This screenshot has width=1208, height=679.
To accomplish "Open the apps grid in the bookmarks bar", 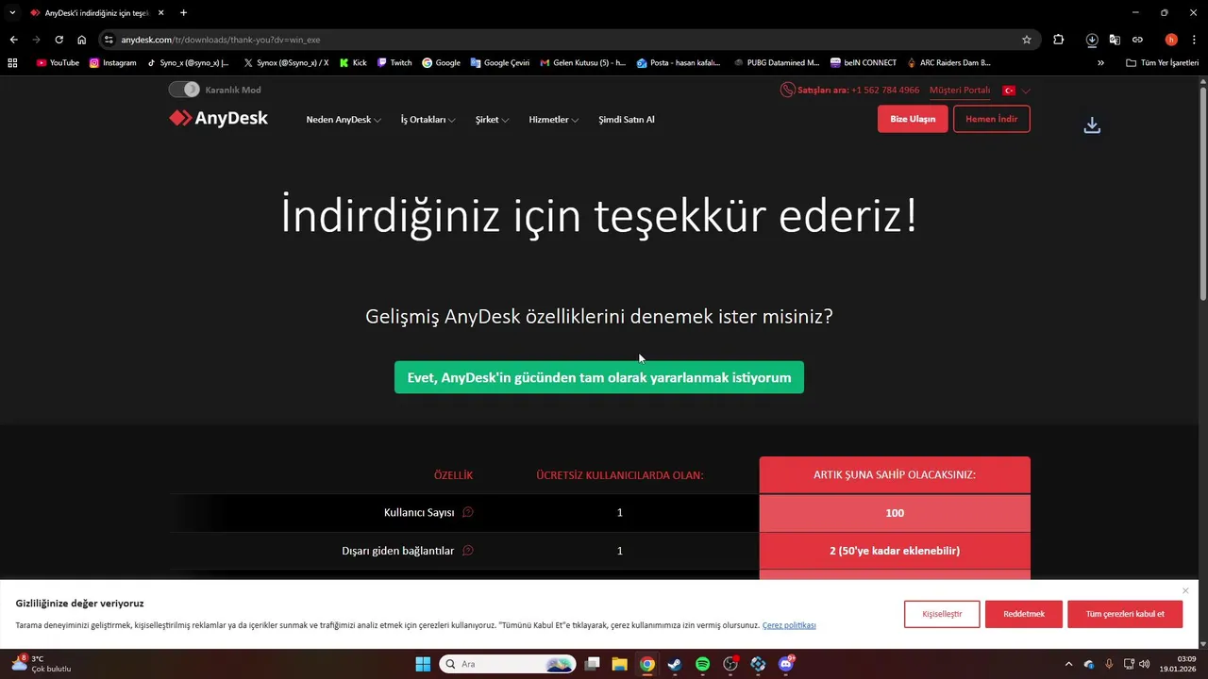I will click(x=12, y=63).
